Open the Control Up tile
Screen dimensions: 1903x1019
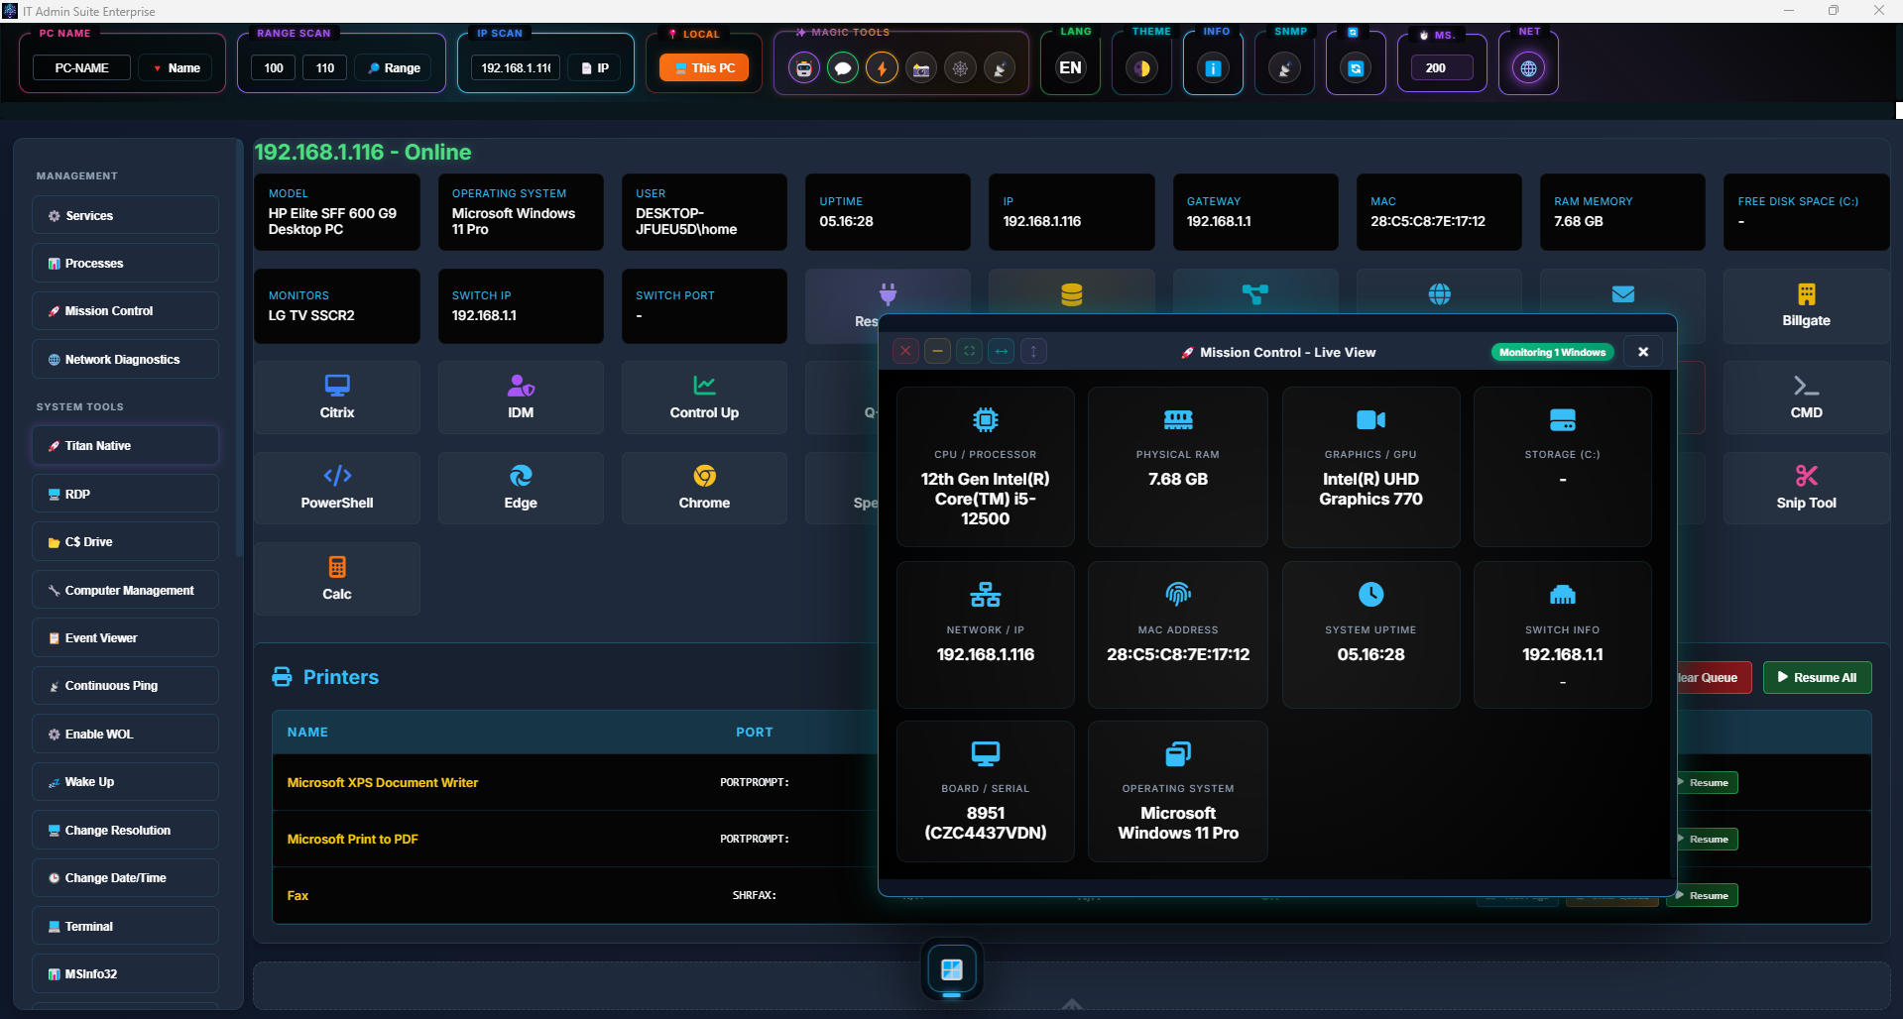(704, 397)
